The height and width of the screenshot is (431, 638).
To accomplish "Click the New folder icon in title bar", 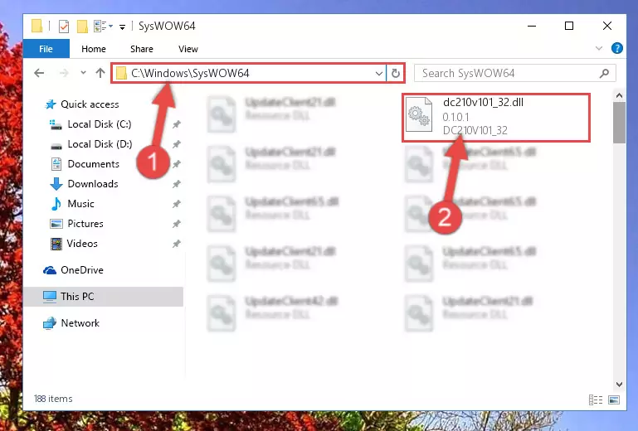I will tap(82, 27).
